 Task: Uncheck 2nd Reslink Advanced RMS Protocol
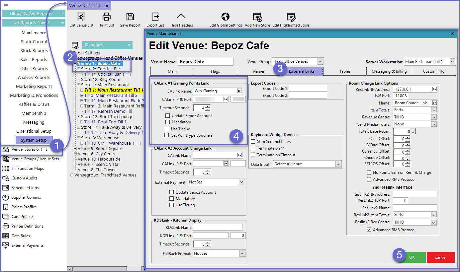click(369, 230)
